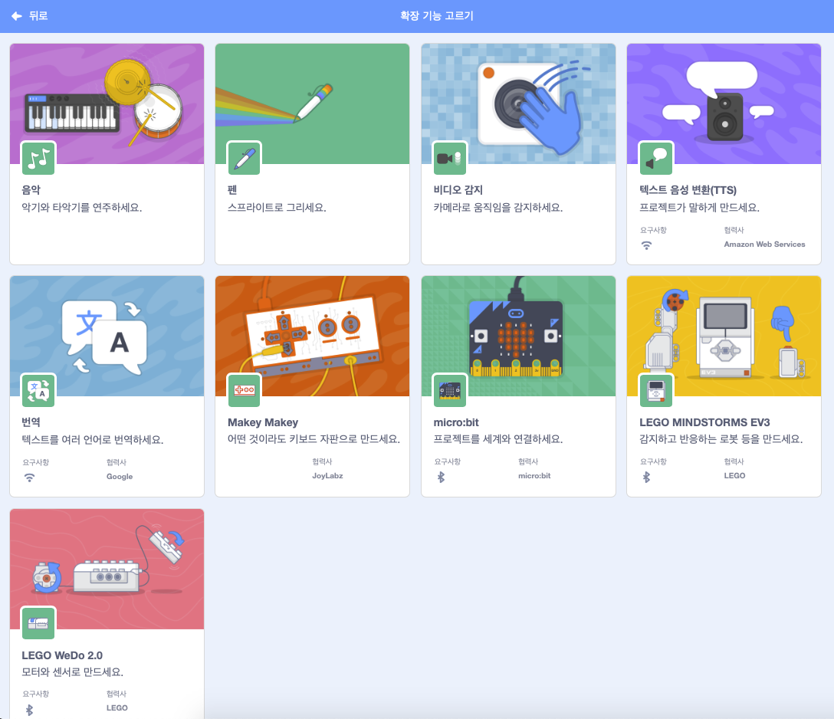Click the 비디오 감지 camera icon
Image resolution: width=834 pixels, height=719 pixels.
[x=450, y=159]
